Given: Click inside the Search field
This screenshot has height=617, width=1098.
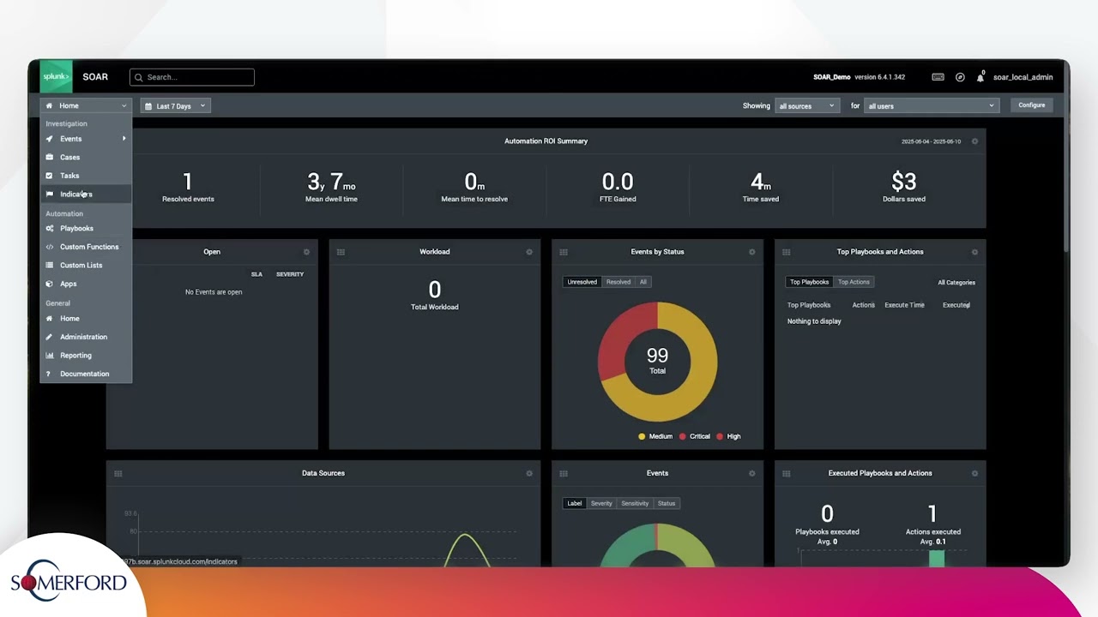Looking at the screenshot, I should point(192,77).
